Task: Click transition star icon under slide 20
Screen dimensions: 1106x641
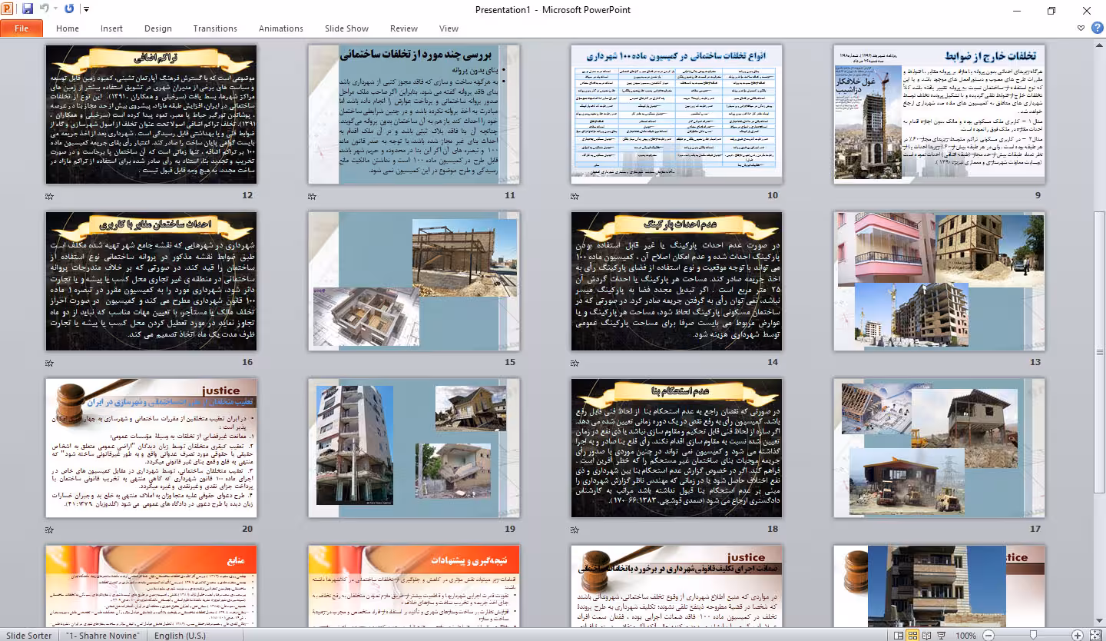Action: pyautogui.click(x=50, y=530)
